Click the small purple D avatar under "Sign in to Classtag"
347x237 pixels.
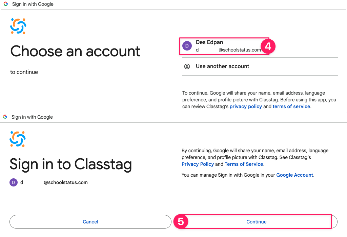point(13,182)
